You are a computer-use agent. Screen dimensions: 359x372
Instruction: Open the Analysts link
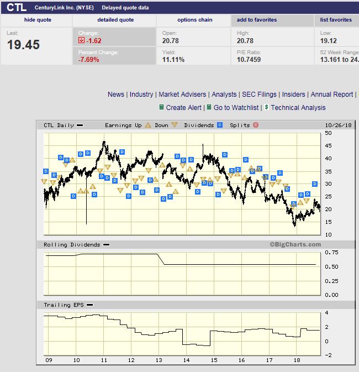pyautogui.click(x=224, y=95)
